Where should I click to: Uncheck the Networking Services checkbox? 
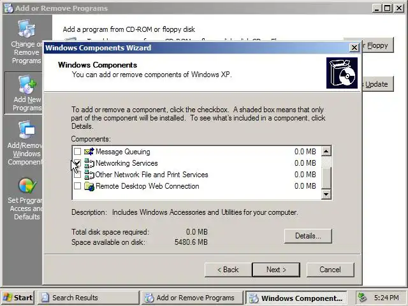pos(77,163)
